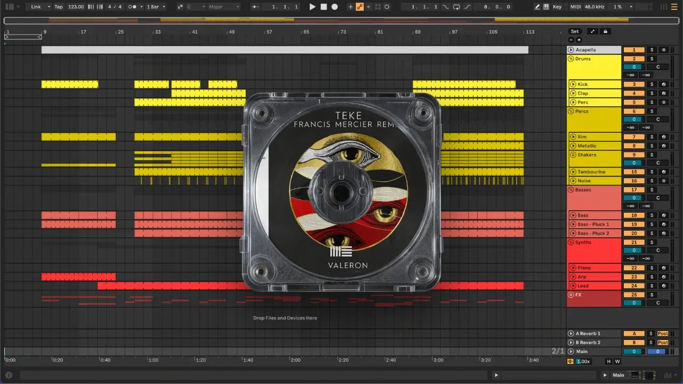Enable MIDI mapping mode

575,7
